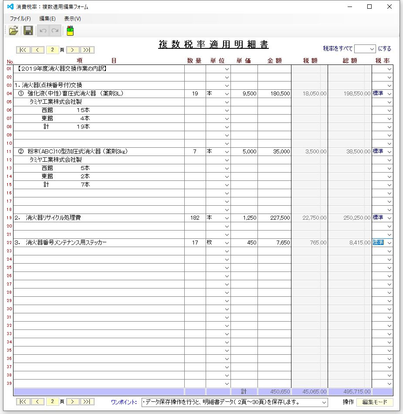The height and width of the screenshot is (414, 403).
Task: Click the 計 19本 cell
Action: [99, 127]
